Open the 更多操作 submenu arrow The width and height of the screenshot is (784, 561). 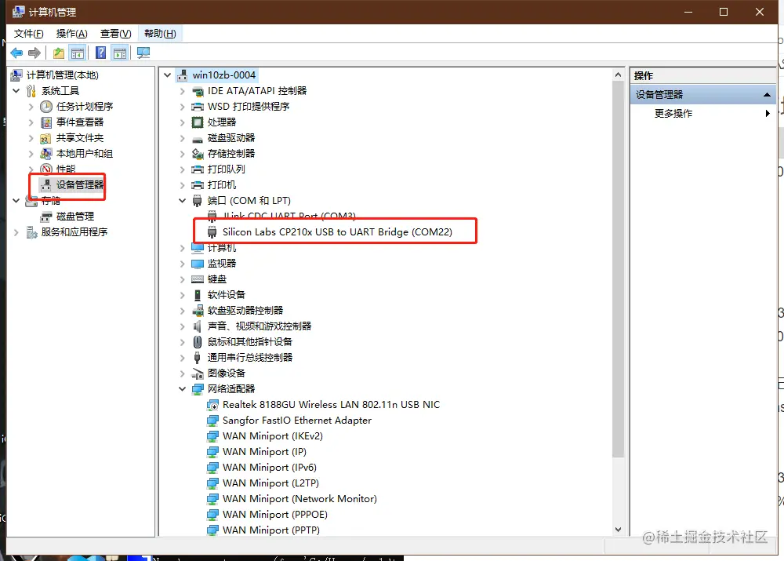pos(768,114)
